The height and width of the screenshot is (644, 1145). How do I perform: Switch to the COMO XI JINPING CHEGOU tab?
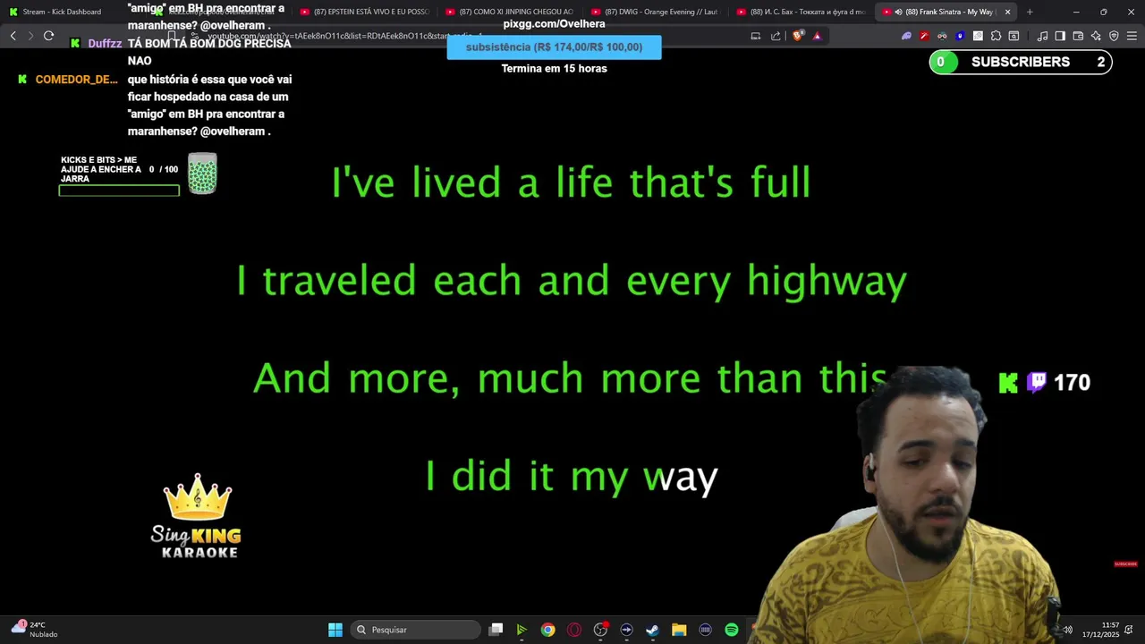[x=510, y=12]
